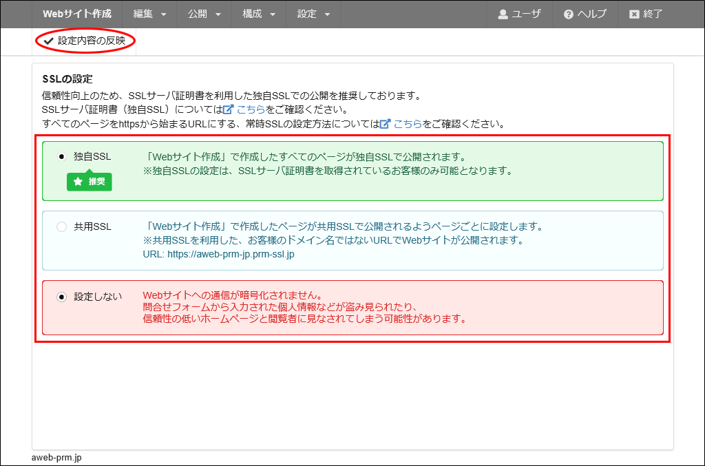Select the 設定しない radio button
This screenshot has width=705, height=466.
click(x=62, y=297)
